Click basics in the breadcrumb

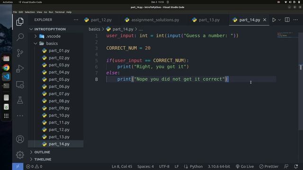95,29
